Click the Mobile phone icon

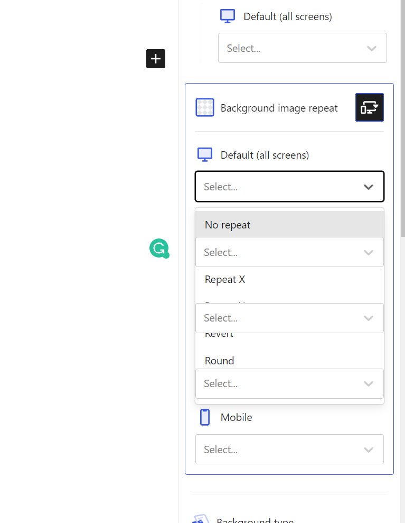205,417
